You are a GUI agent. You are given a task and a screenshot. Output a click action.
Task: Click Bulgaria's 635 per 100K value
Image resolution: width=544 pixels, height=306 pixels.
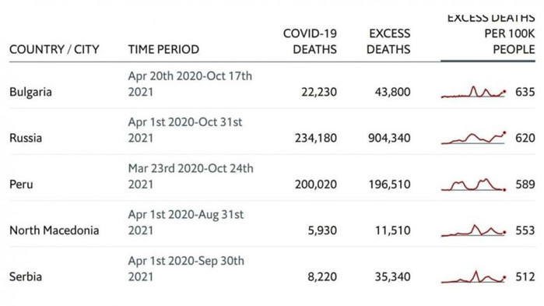(x=525, y=92)
